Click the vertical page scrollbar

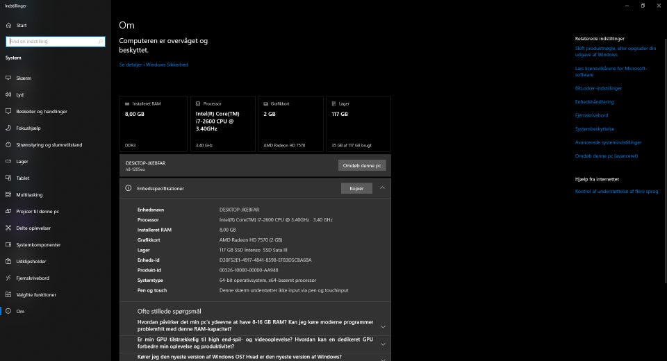[666, 160]
